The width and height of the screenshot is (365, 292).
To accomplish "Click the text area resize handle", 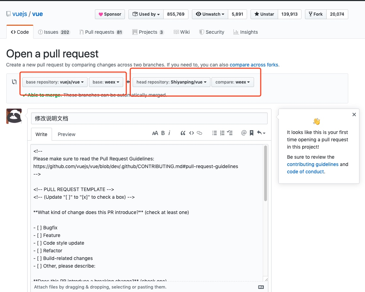I will point(266,279).
